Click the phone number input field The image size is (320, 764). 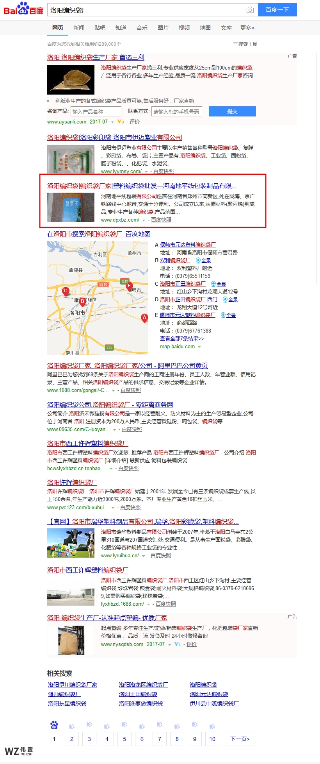176,111
